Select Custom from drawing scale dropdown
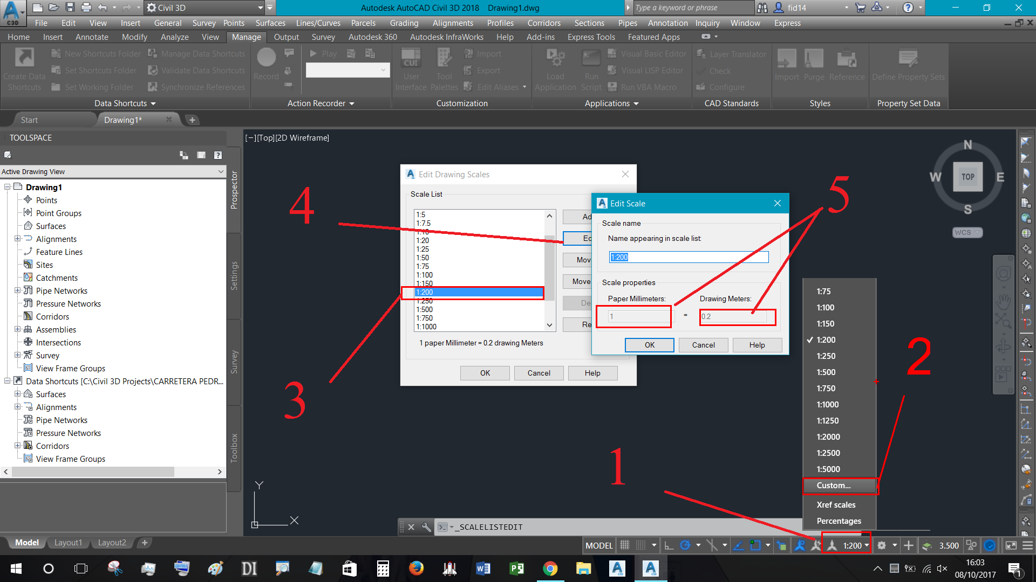This screenshot has width=1036, height=582. coord(838,486)
